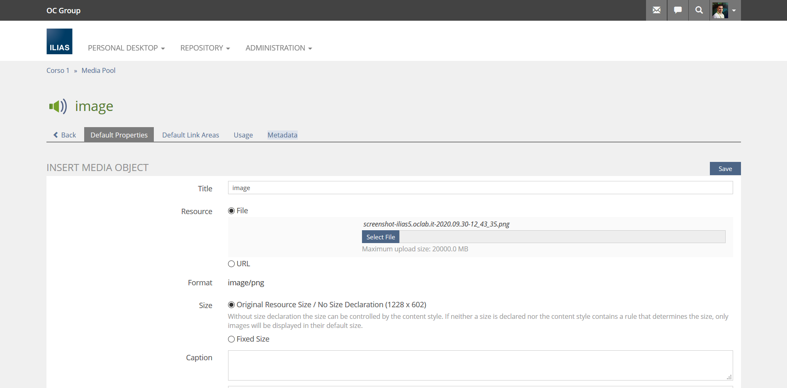Select Original Resource Size radio option
The image size is (787, 388).
(x=231, y=305)
